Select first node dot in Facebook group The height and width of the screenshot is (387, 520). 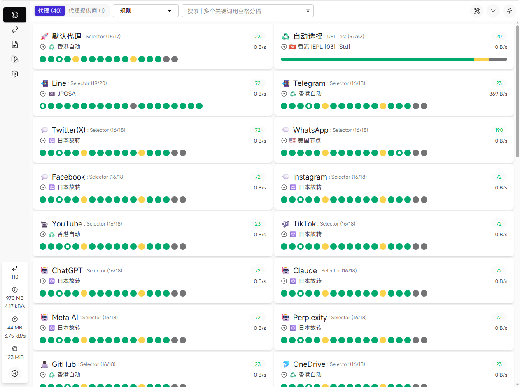click(x=43, y=200)
